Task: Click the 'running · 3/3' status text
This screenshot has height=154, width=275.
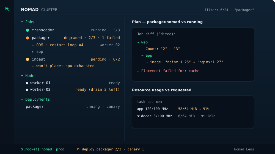Action: coord(105,30)
